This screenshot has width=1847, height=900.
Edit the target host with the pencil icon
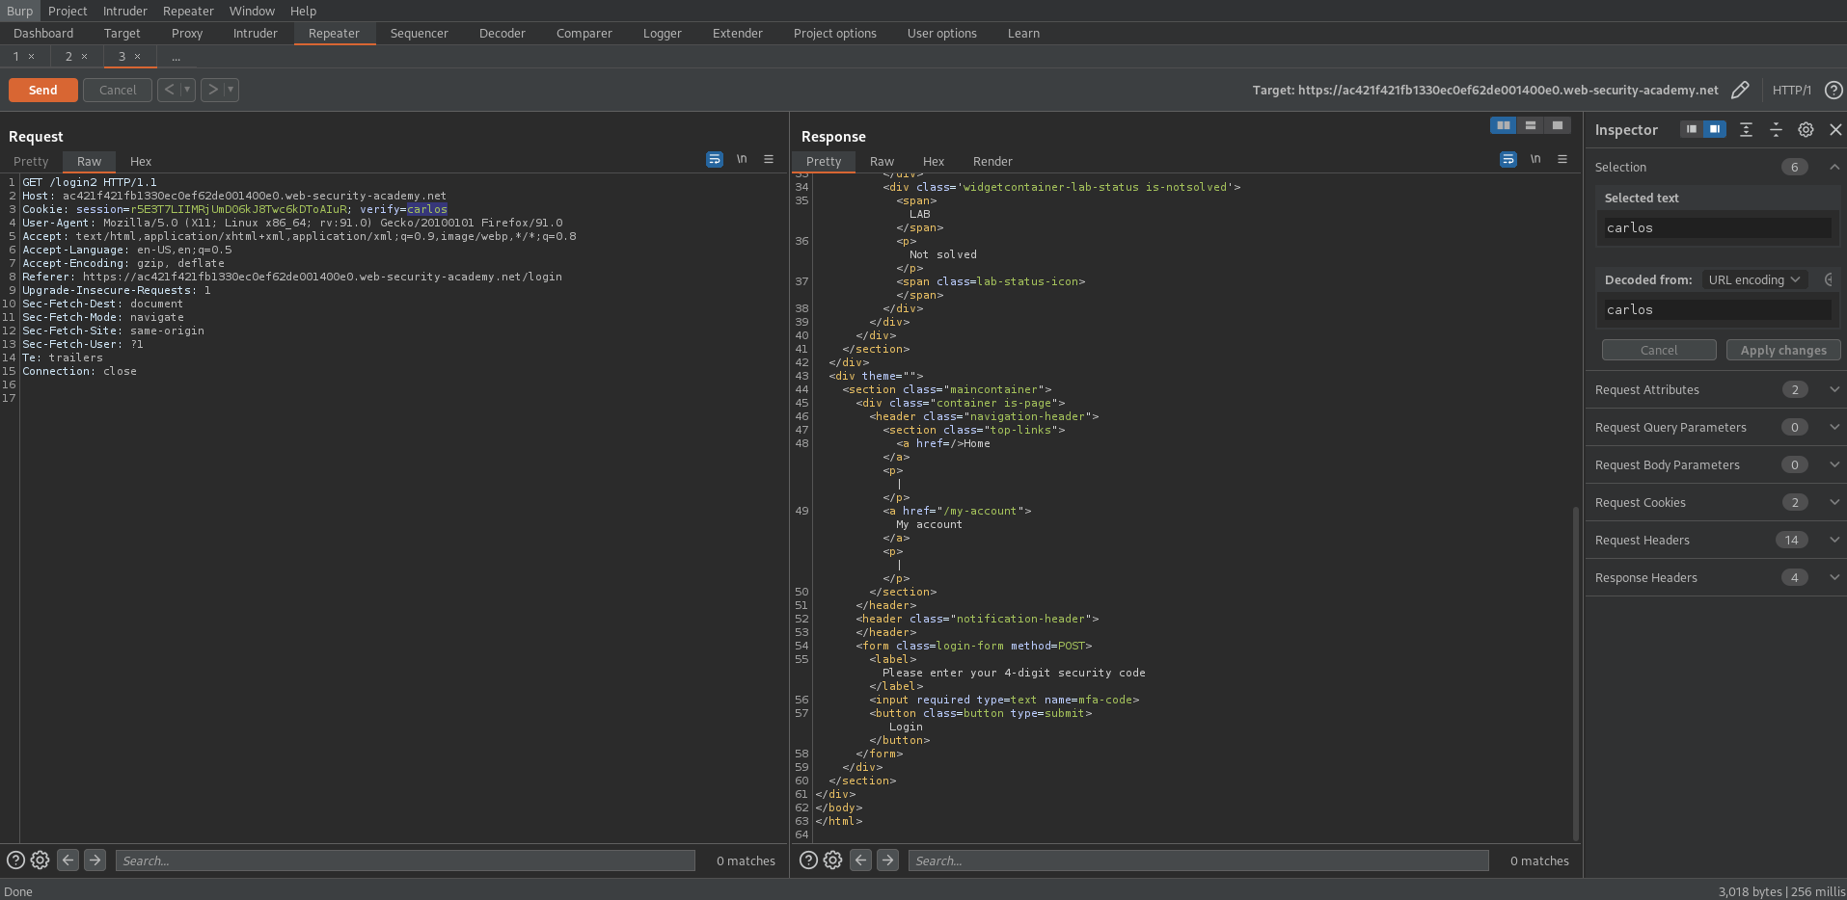pos(1740,90)
